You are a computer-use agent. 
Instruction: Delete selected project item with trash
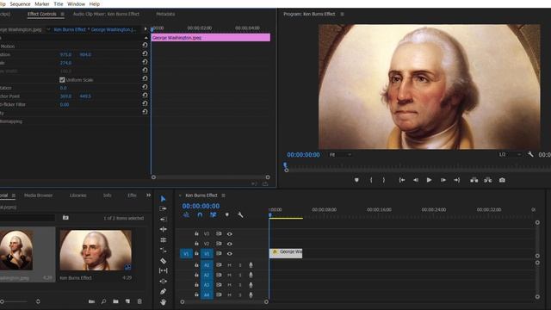[139, 301]
